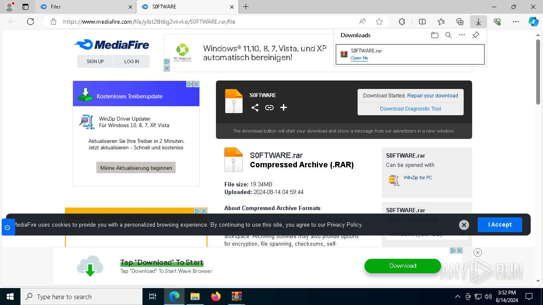This screenshot has width=543, height=305.
Task: Accept the cookies with I Accept
Action: 500,225
